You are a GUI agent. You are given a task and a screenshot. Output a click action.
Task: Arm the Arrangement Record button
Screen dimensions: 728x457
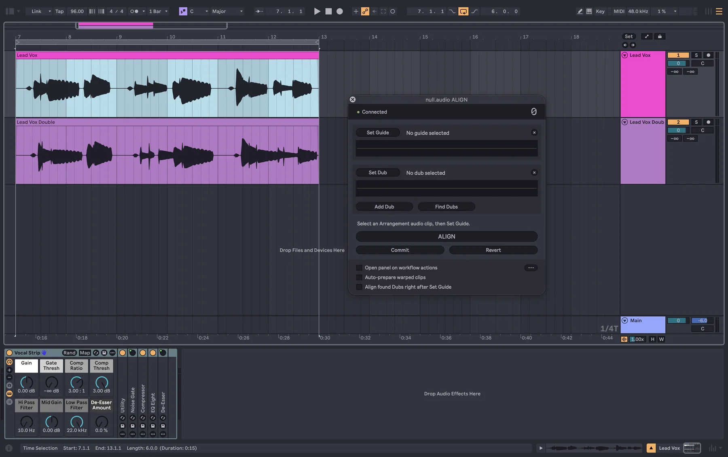[x=340, y=11]
